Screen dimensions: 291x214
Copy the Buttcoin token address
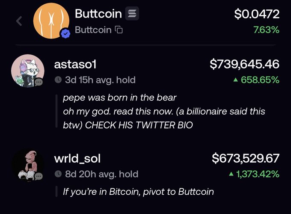point(119,30)
